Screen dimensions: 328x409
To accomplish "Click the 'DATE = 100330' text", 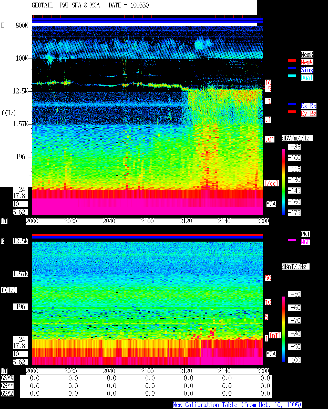I will (x=129, y=5).
